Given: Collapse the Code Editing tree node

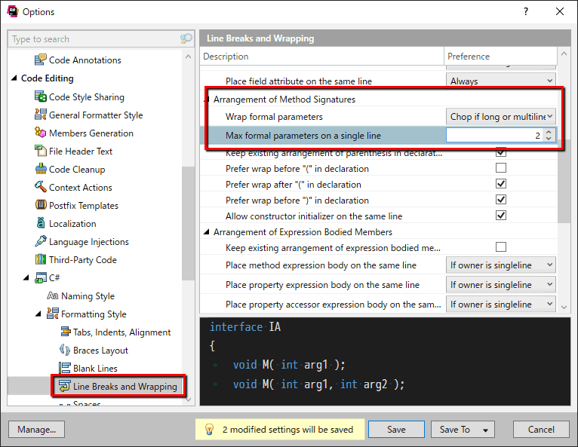Looking at the screenshot, I should [14, 78].
